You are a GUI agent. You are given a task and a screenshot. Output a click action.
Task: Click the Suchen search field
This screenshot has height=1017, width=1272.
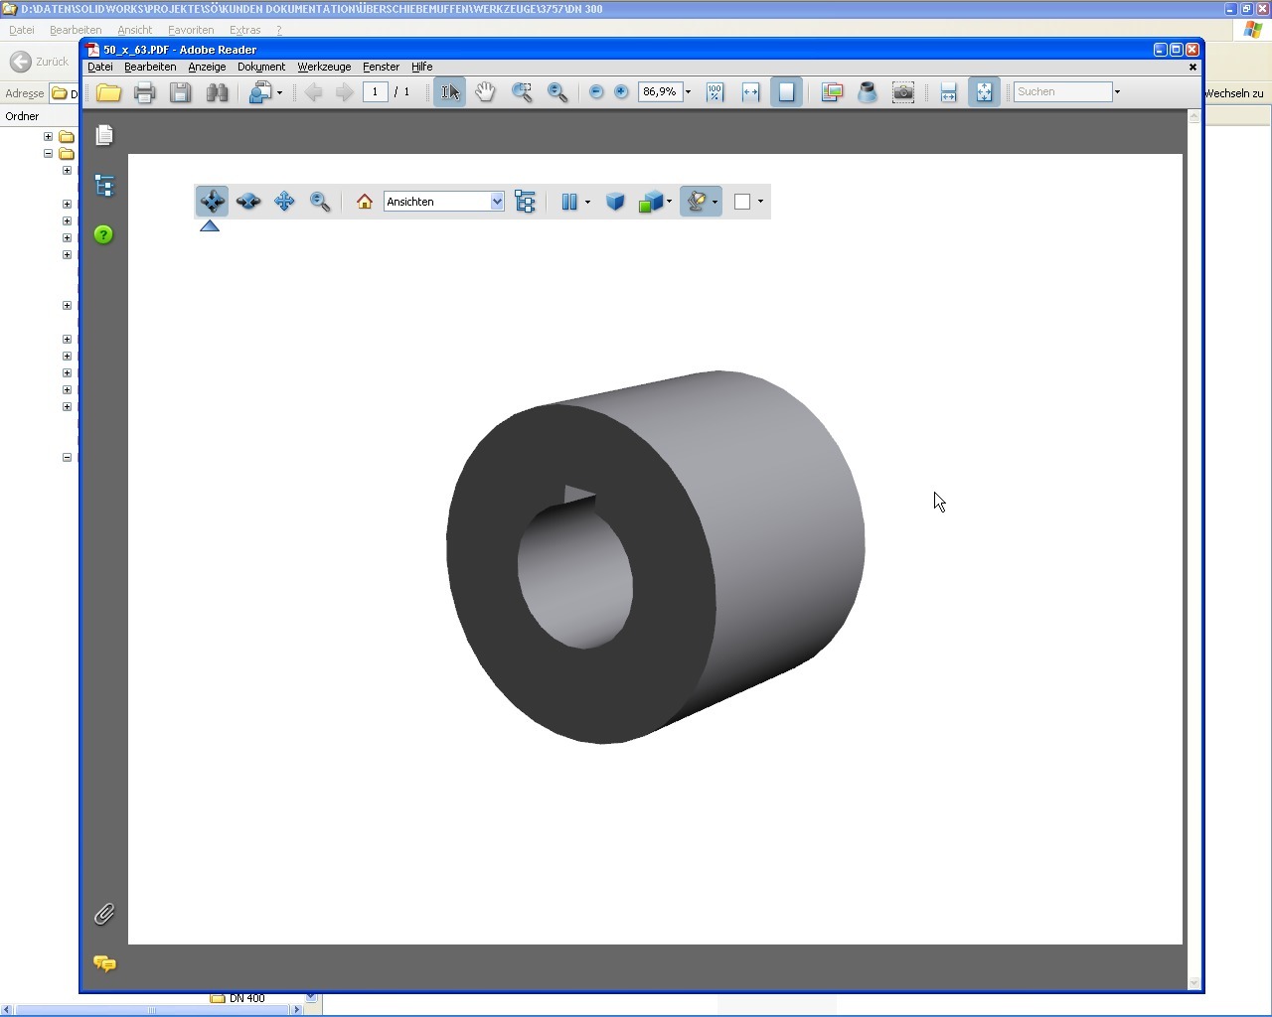[x=1061, y=91]
